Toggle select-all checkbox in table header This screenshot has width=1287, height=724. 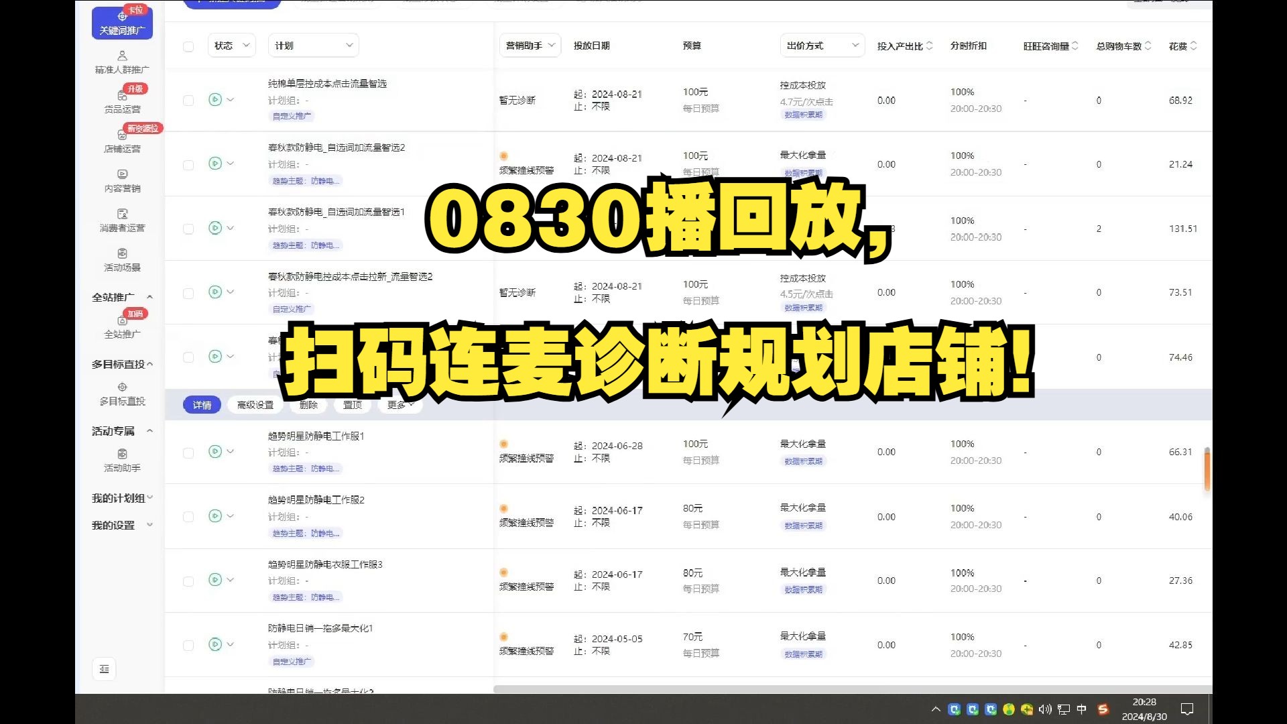pos(188,46)
